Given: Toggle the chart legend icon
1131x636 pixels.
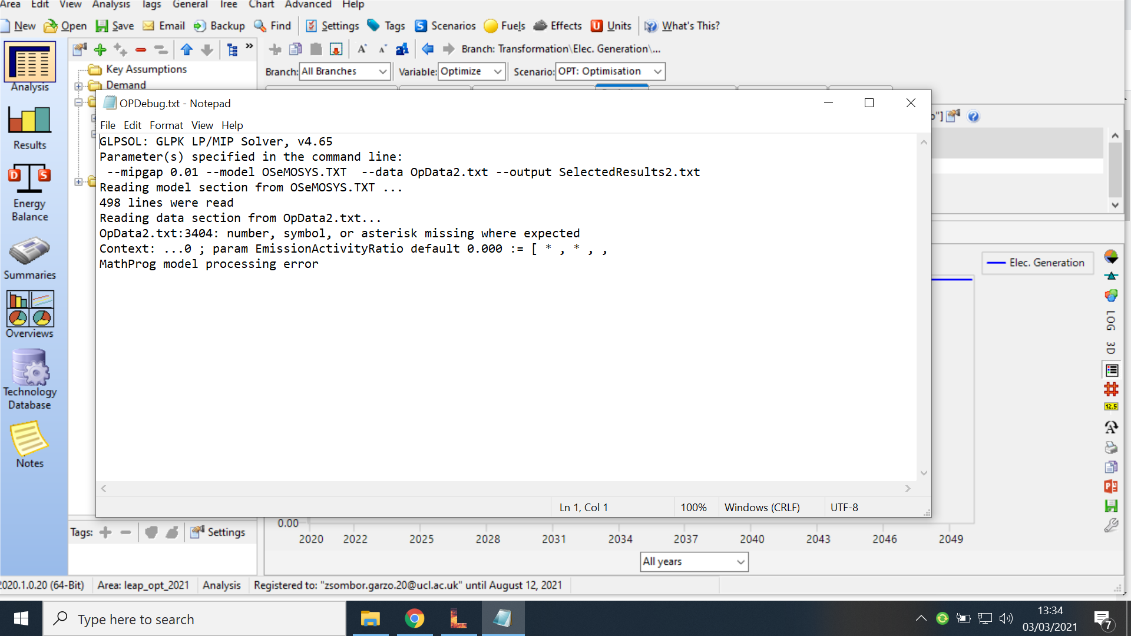Looking at the screenshot, I should (x=1112, y=370).
